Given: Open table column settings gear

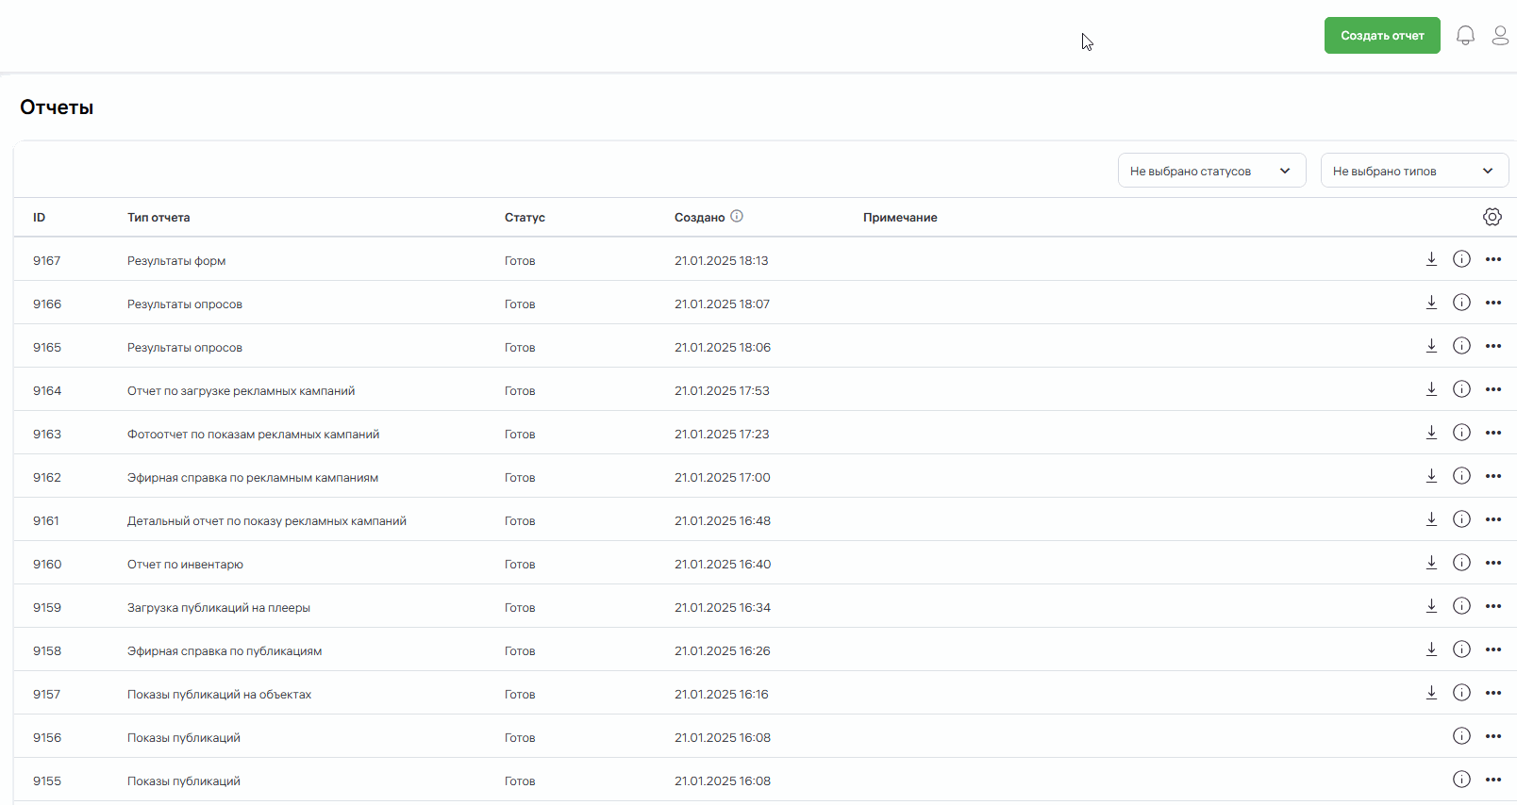Looking at the screenshot, I should point(1492,217).
